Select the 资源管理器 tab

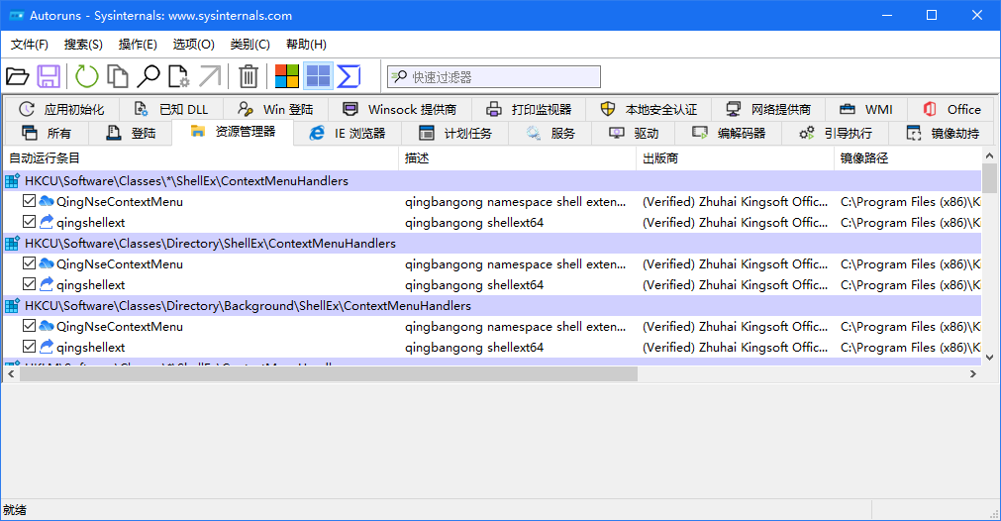click(233, 132)
